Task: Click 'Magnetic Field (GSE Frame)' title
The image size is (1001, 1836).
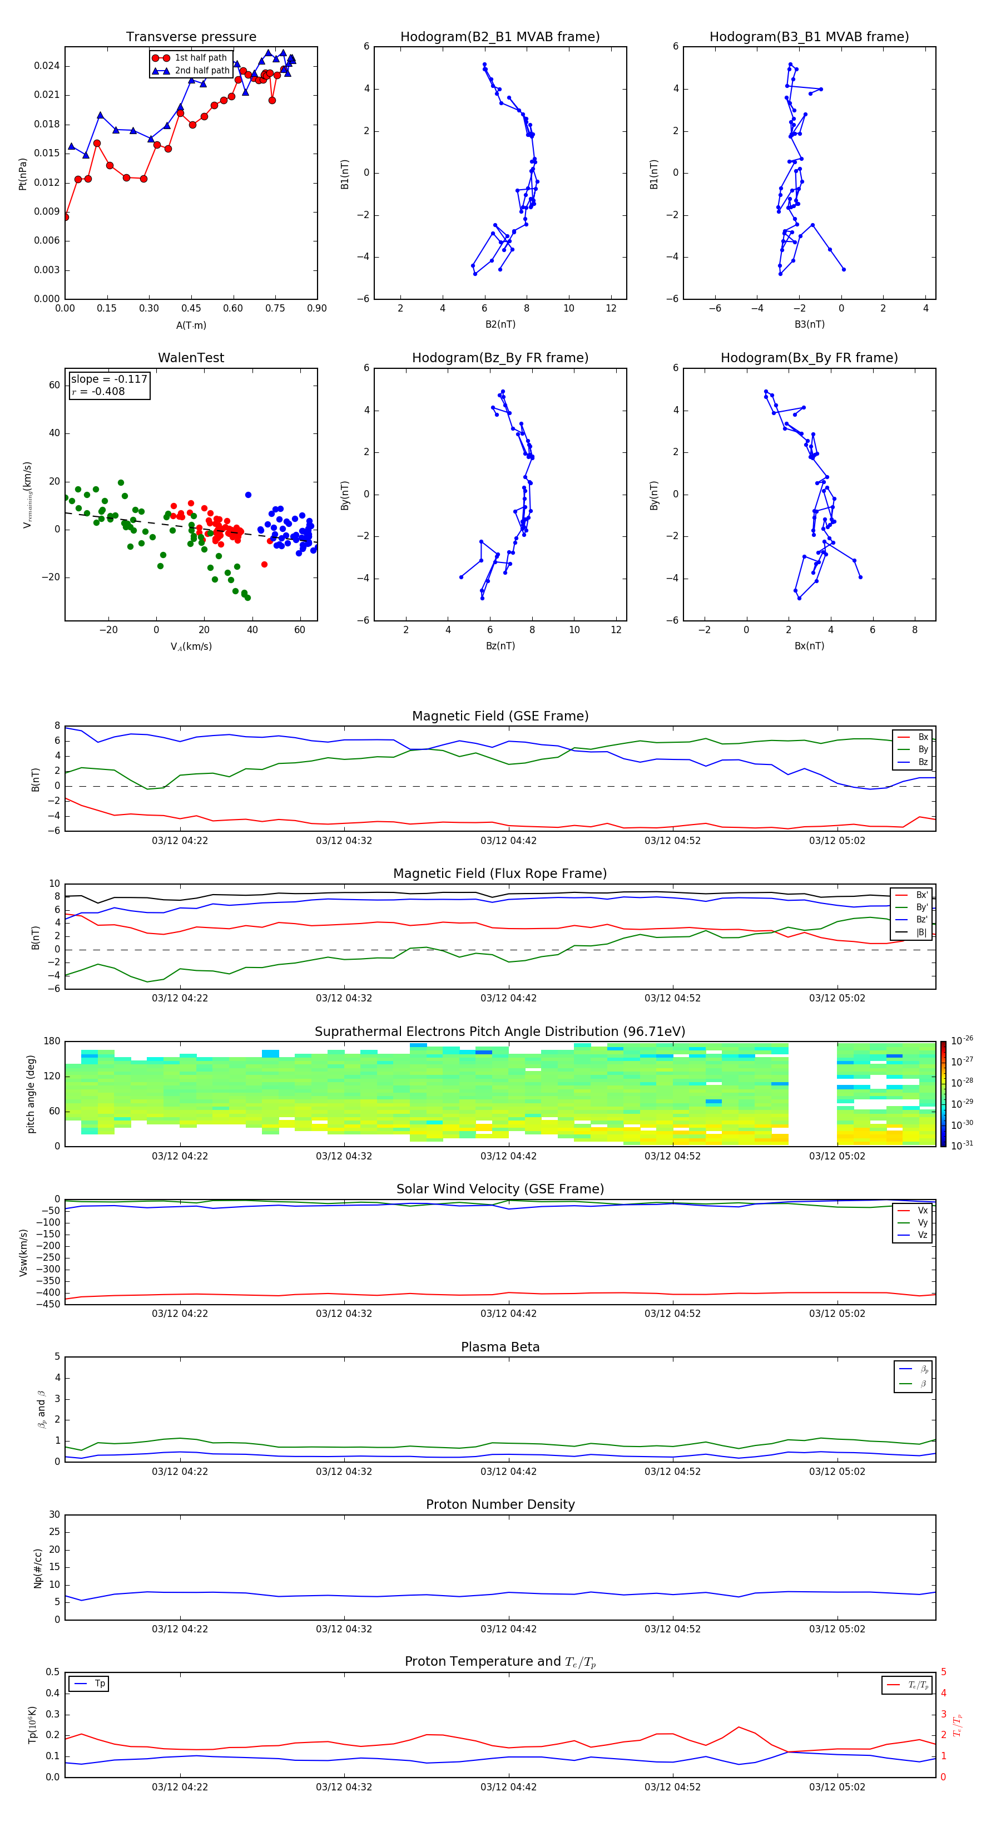Action: pyautogui.click(x=500, y=716)
